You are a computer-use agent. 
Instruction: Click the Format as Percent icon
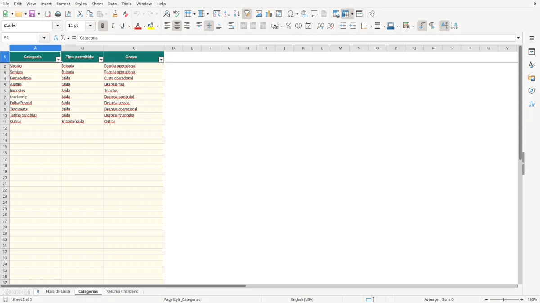[288, 26]
